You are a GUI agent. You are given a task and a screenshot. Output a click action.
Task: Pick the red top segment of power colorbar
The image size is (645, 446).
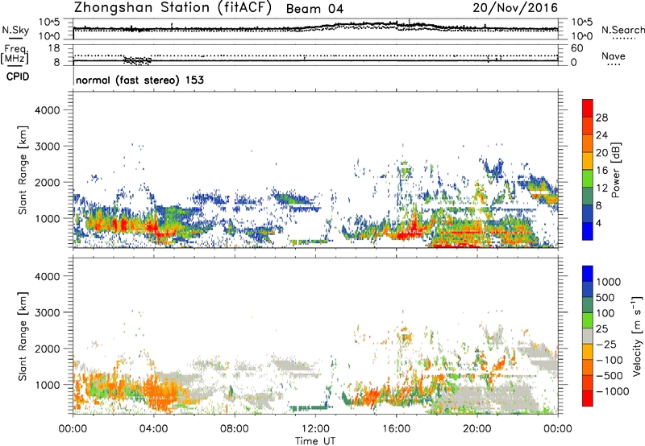pos(588,109)
